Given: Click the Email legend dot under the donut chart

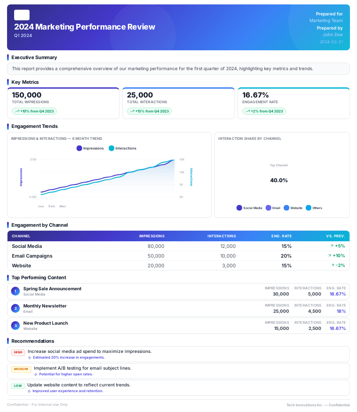Looking at the screenshot, I should click(x=268, y=207).
